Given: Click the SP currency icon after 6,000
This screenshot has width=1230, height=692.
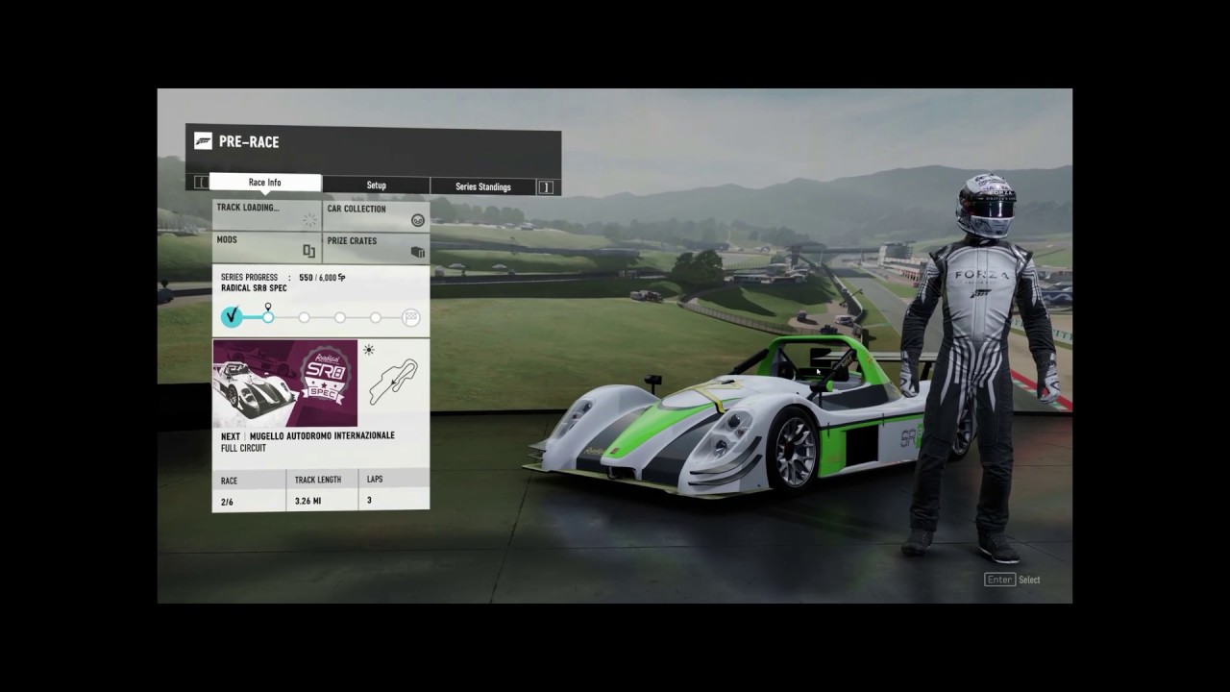Looking at the screenshot, I should pyautogui.click(x=341, y=278).
